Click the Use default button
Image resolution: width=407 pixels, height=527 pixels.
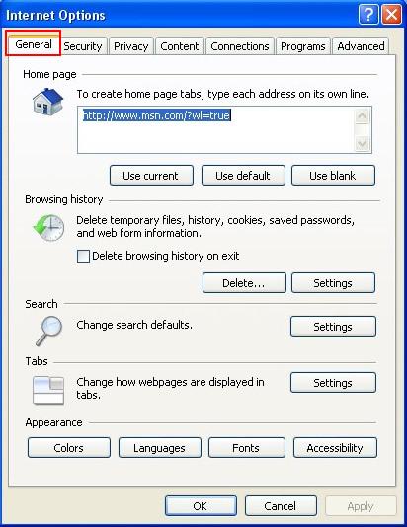pyautogui.click(x=243, y=175)
